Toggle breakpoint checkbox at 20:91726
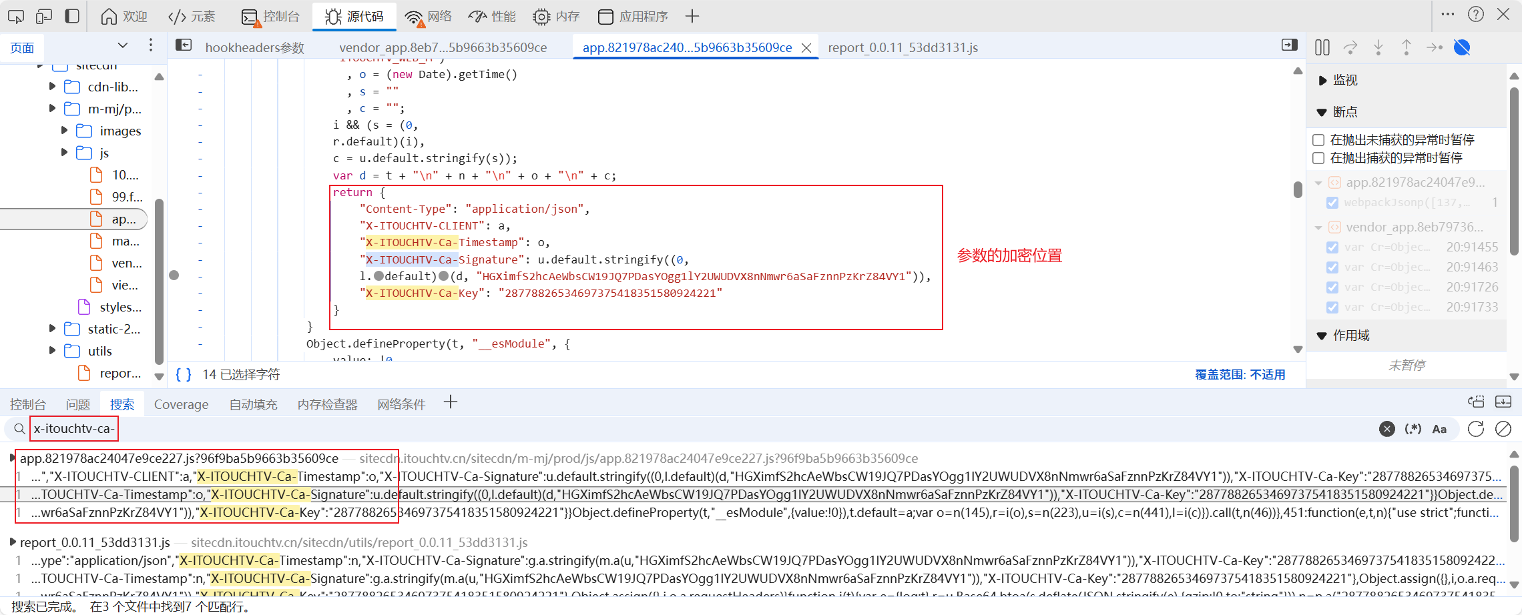 pos(1332,287)
